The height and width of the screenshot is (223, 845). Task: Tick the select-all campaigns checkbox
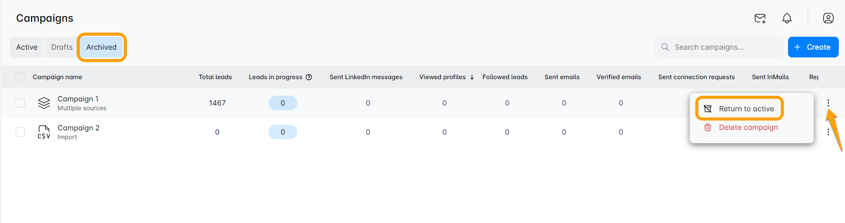point(20,77)
